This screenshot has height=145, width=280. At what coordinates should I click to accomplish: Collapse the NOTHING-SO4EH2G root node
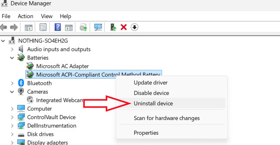click(3, 41)
